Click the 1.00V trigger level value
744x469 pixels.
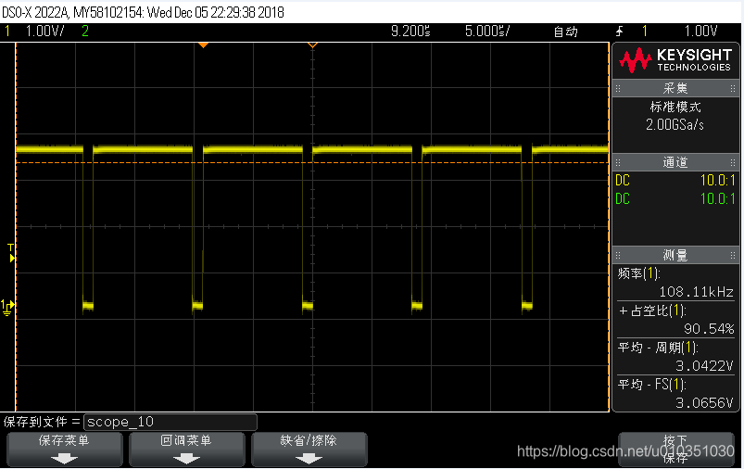[700, 32]
